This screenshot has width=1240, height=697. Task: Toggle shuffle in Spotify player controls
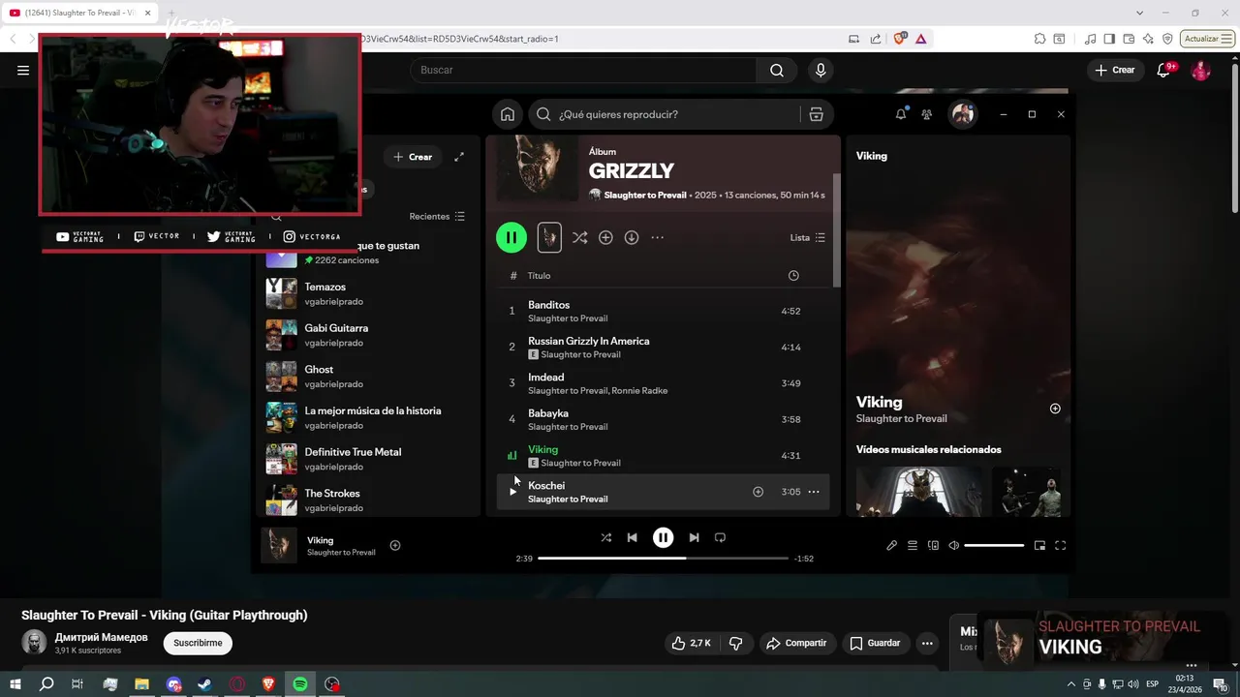pos(605,537)
